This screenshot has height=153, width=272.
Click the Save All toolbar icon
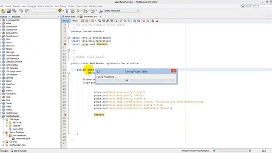(14, 11)
